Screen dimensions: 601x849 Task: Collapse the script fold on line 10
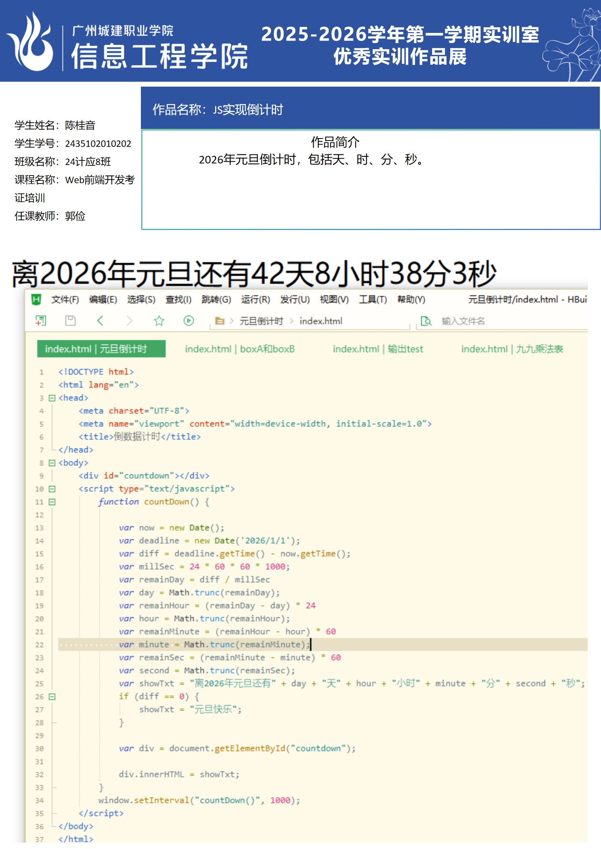(52, 489)
